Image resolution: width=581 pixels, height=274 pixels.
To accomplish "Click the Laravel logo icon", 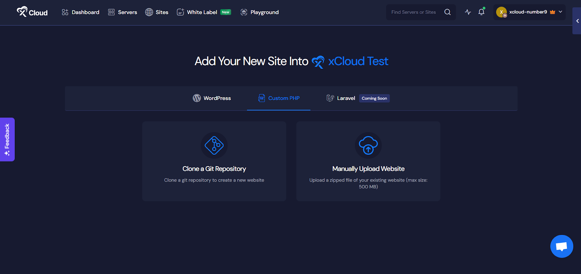I will pyautogui.click(x=330, y=98).
